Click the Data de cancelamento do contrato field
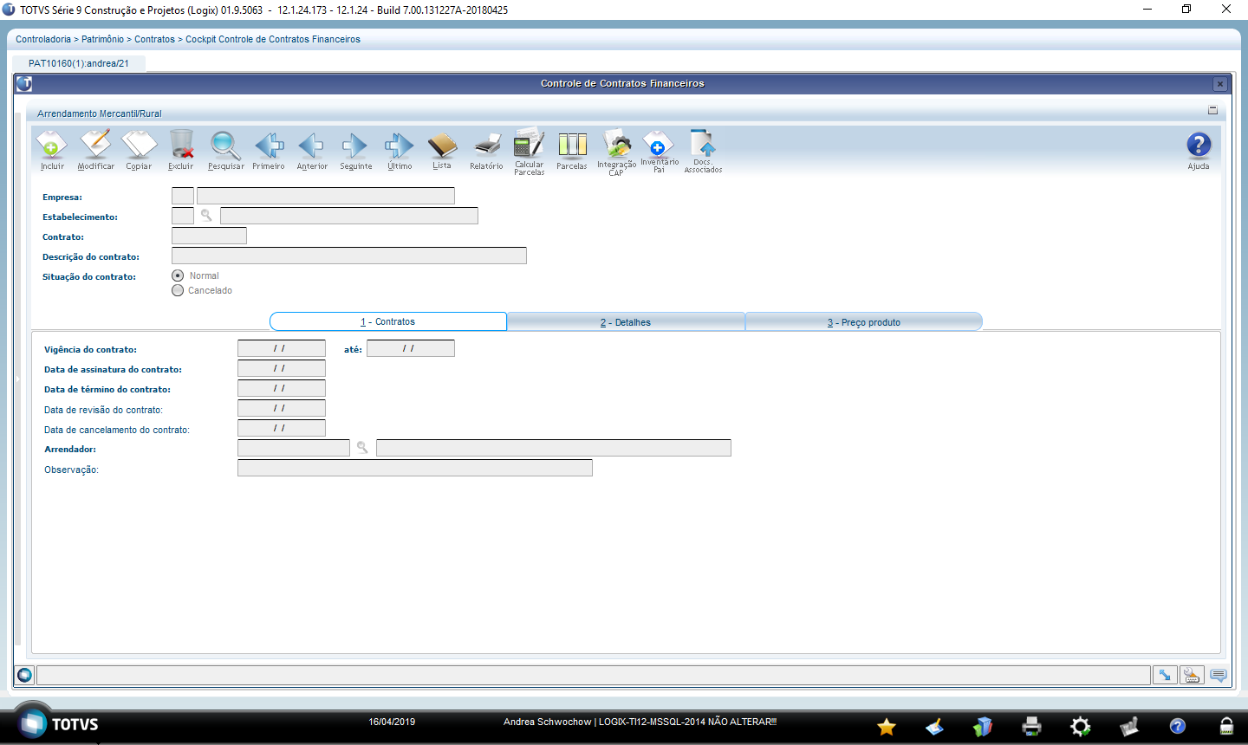 [x=282, y=428]
